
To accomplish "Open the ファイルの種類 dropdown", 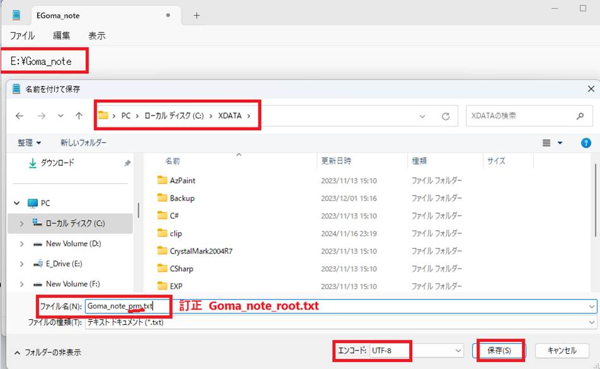I will pos(591,322).
